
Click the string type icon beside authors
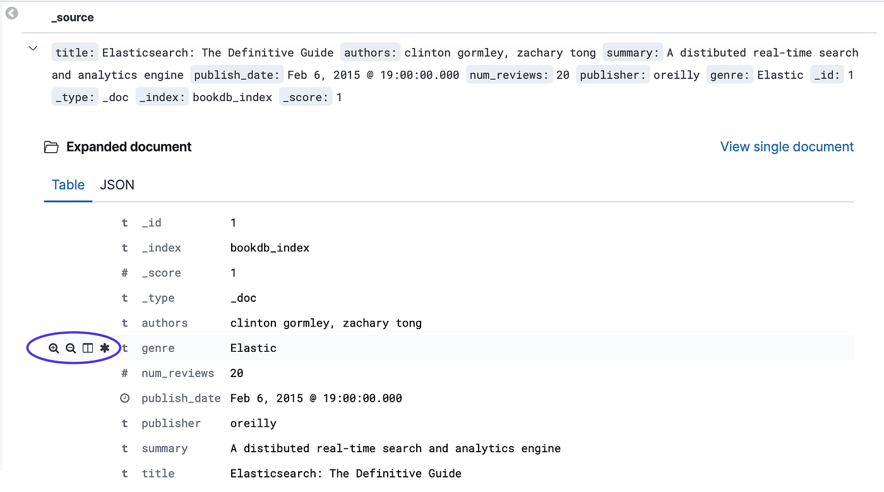tap(125, 323)
